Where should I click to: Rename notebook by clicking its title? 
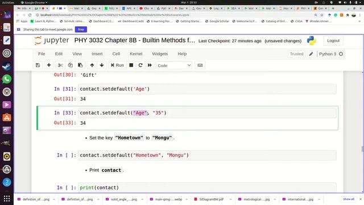pos(134,40)
